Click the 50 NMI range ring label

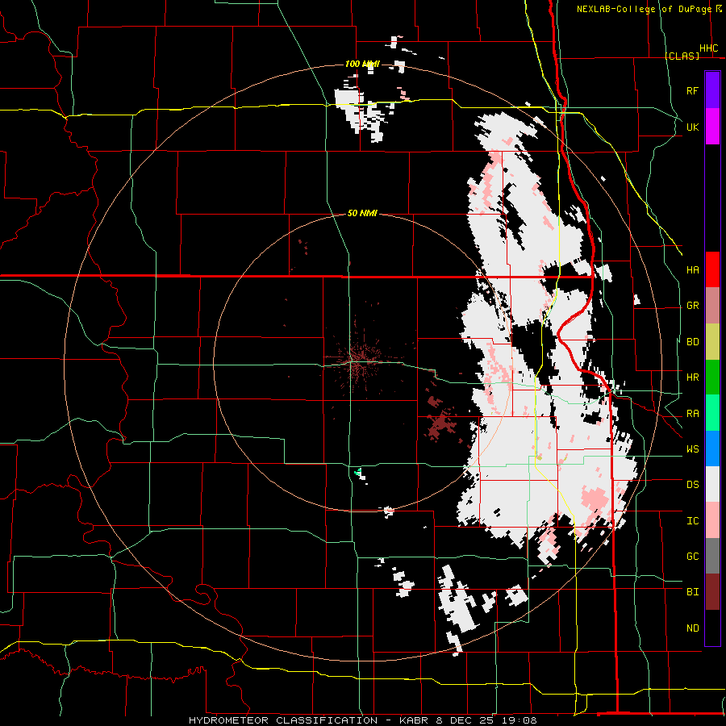point(362,213)
